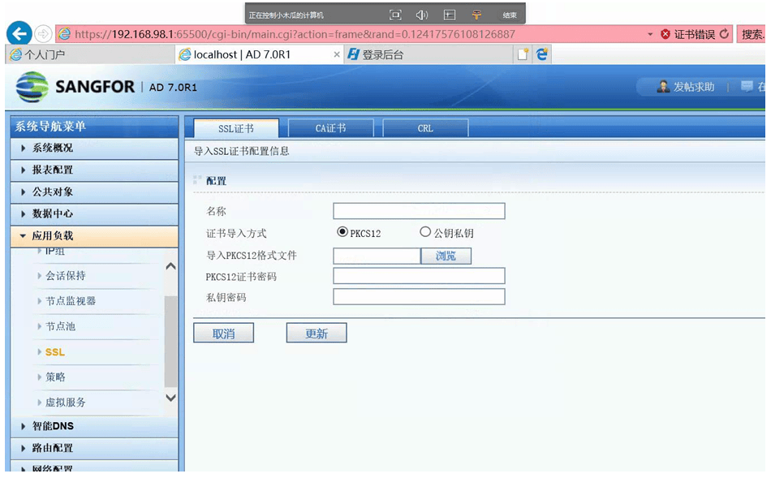Expand the 路由配置 navigation section
771x478 pixels.
click(50, 447)
